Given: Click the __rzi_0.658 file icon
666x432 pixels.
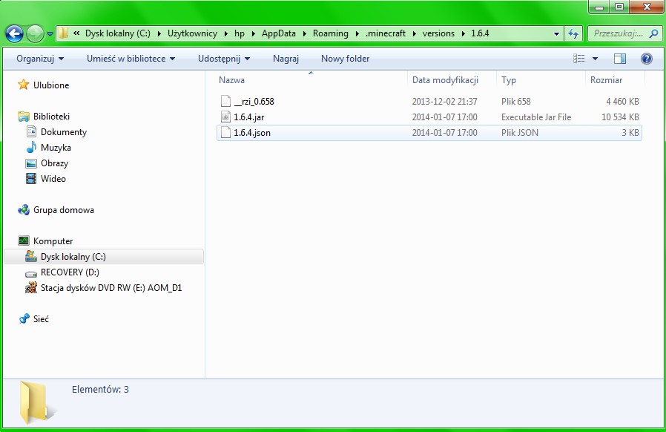Looking at the screenshot, I should click(225, 101).
